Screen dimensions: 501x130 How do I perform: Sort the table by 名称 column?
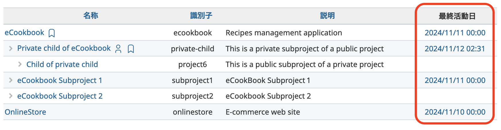[x=91, y=16]
